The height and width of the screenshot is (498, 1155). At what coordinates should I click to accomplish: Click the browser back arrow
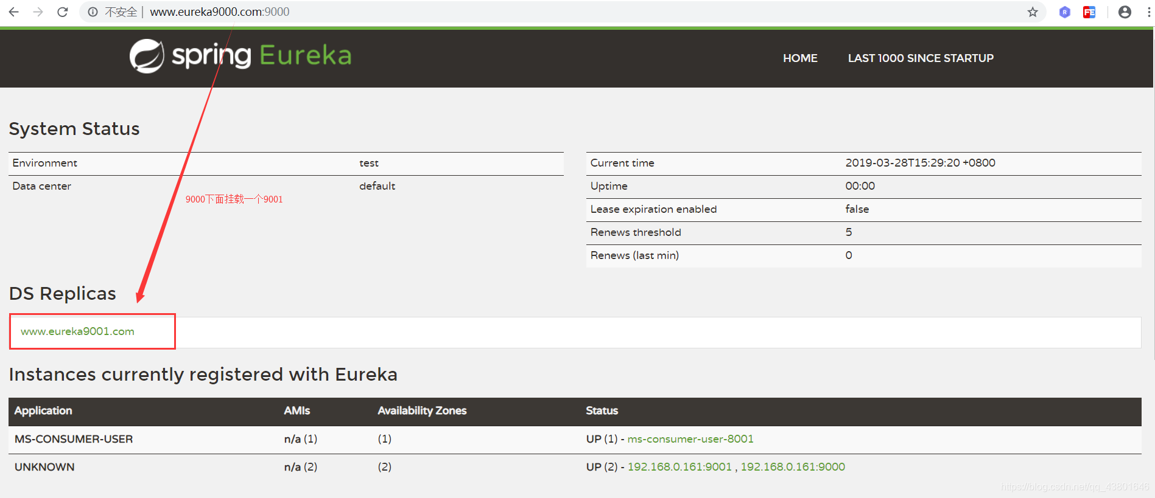click(x=13, y=12)
